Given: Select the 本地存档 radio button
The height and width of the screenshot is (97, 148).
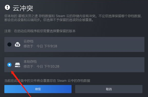Looking at the screenshot, I should (10, 65).
